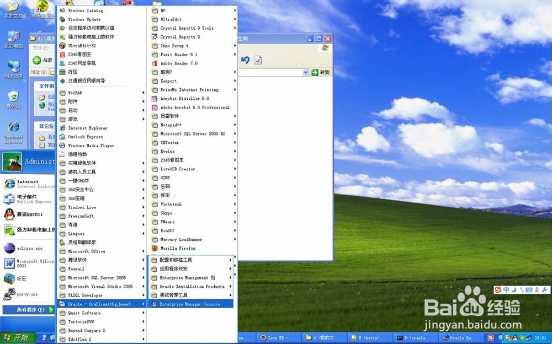The image size is (552, 344).
Task: Switch to Java EE taskbar button
Action: pos(278,338)
